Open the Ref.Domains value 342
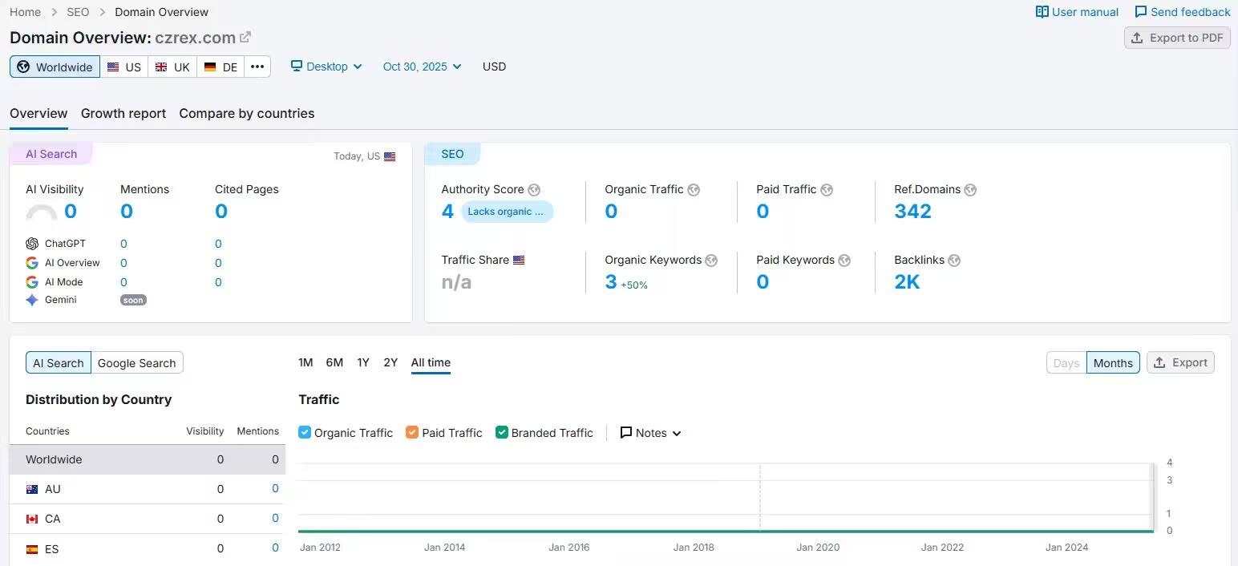Image resolution: width=1238 pixels, height=566 pixels. pyautogui.click(x=912, y=212)
